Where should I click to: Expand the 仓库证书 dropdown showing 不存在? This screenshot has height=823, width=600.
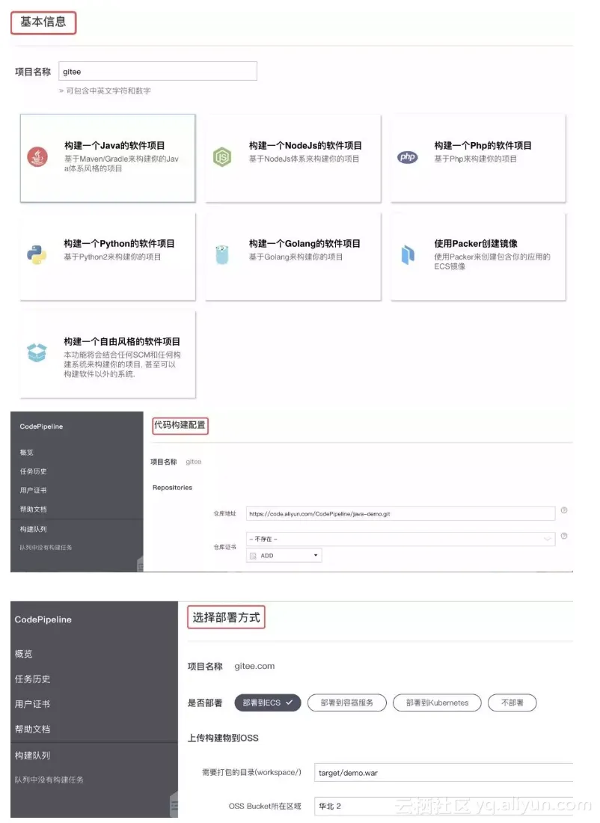point(400,539)
